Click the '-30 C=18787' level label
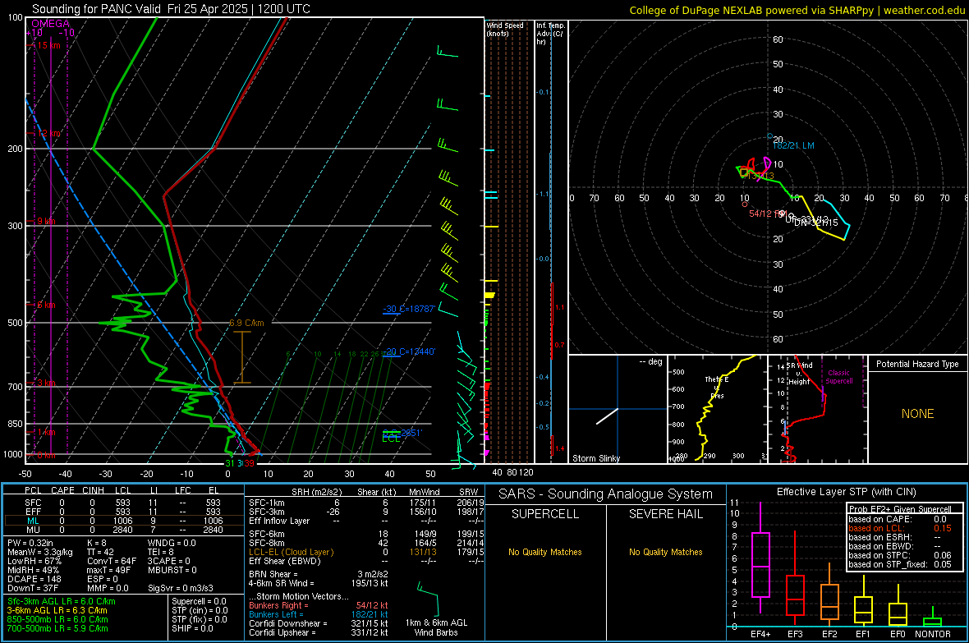The width and height of the screenshot is (969, 643). click(x=409, y=309)
